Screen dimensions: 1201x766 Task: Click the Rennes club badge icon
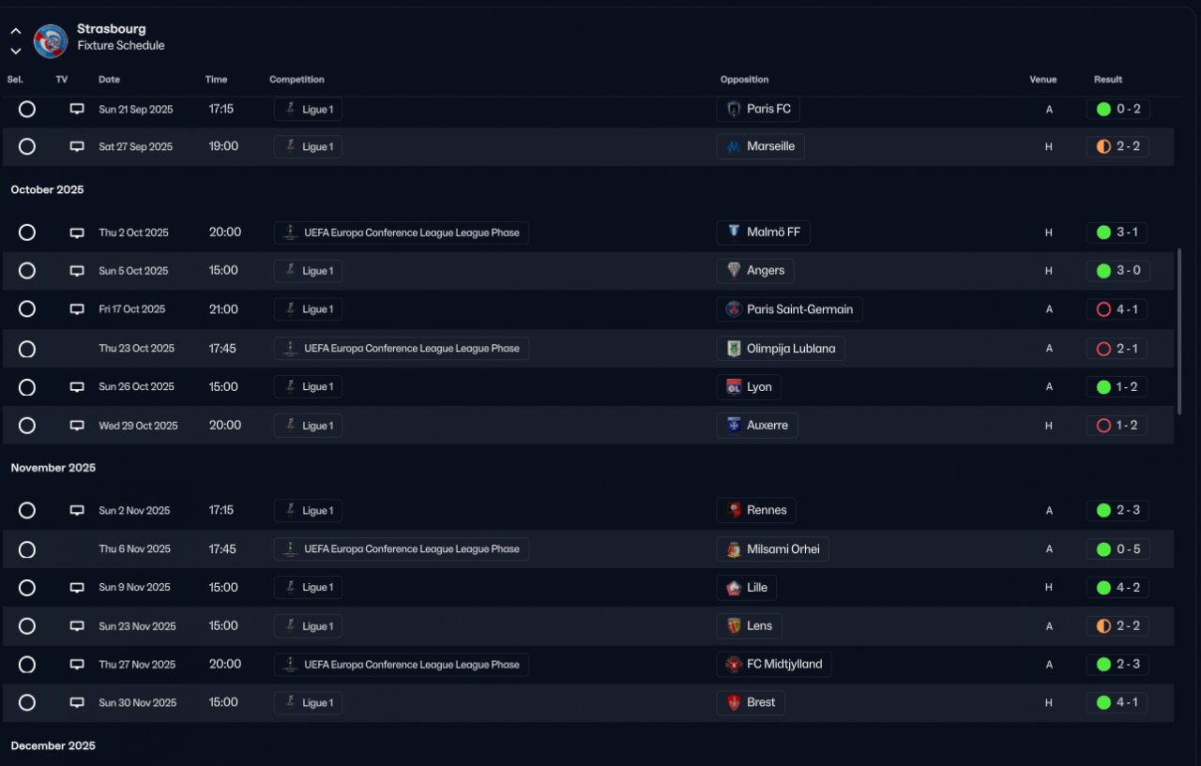[734, 511]
